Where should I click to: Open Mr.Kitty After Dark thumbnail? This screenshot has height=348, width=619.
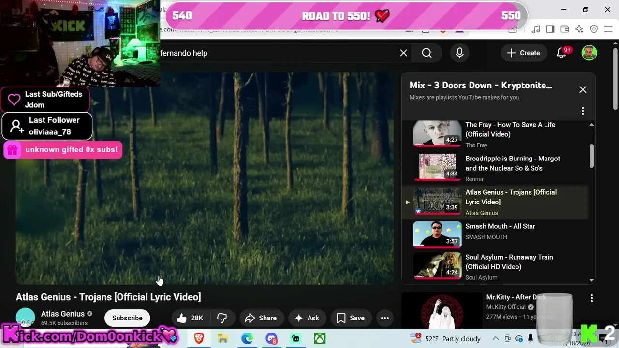tap(442, 310)
